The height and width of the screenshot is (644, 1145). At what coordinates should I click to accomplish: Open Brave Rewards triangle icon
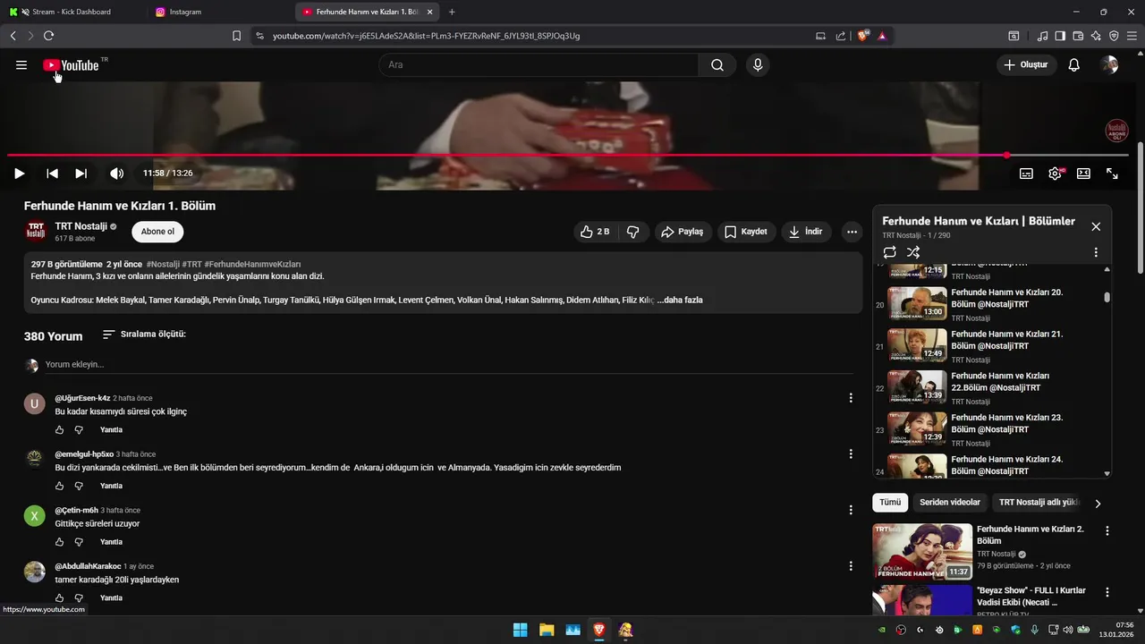pos(882,36)
